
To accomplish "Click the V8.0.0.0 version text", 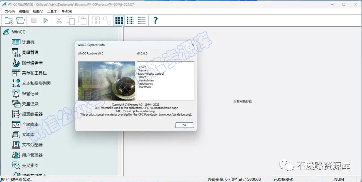I will [142, 53].
